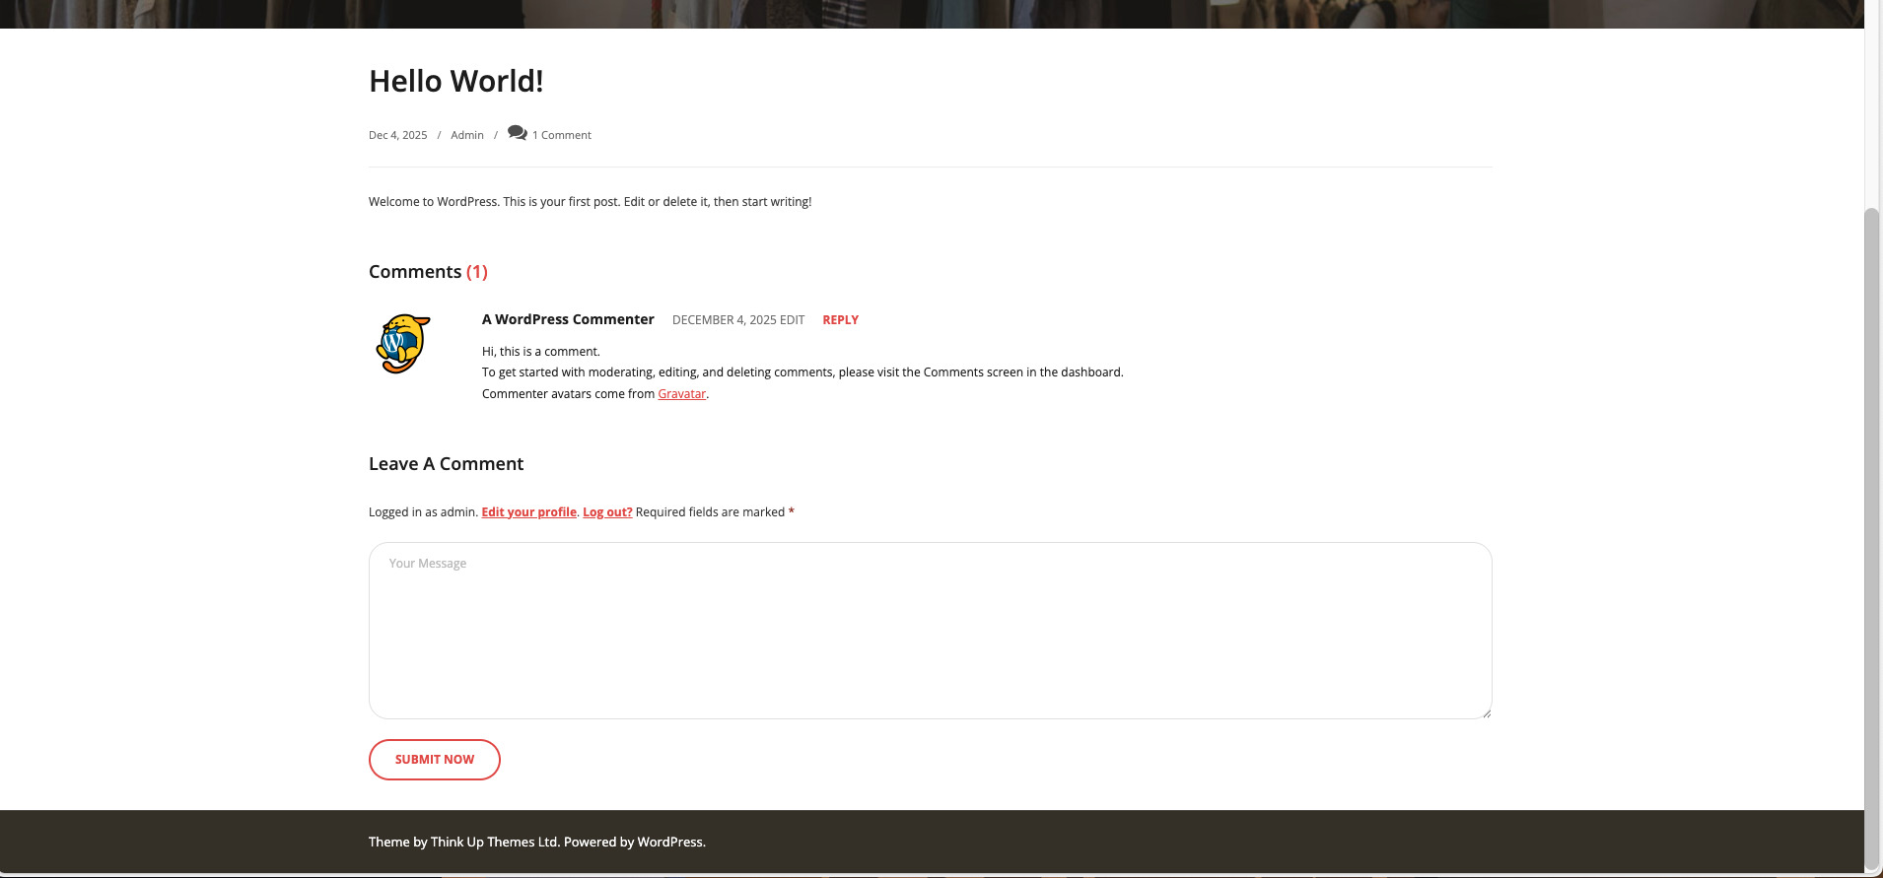Open the Edit your profile link
This screenshot has width=1883, height=878.
point(528,512)
